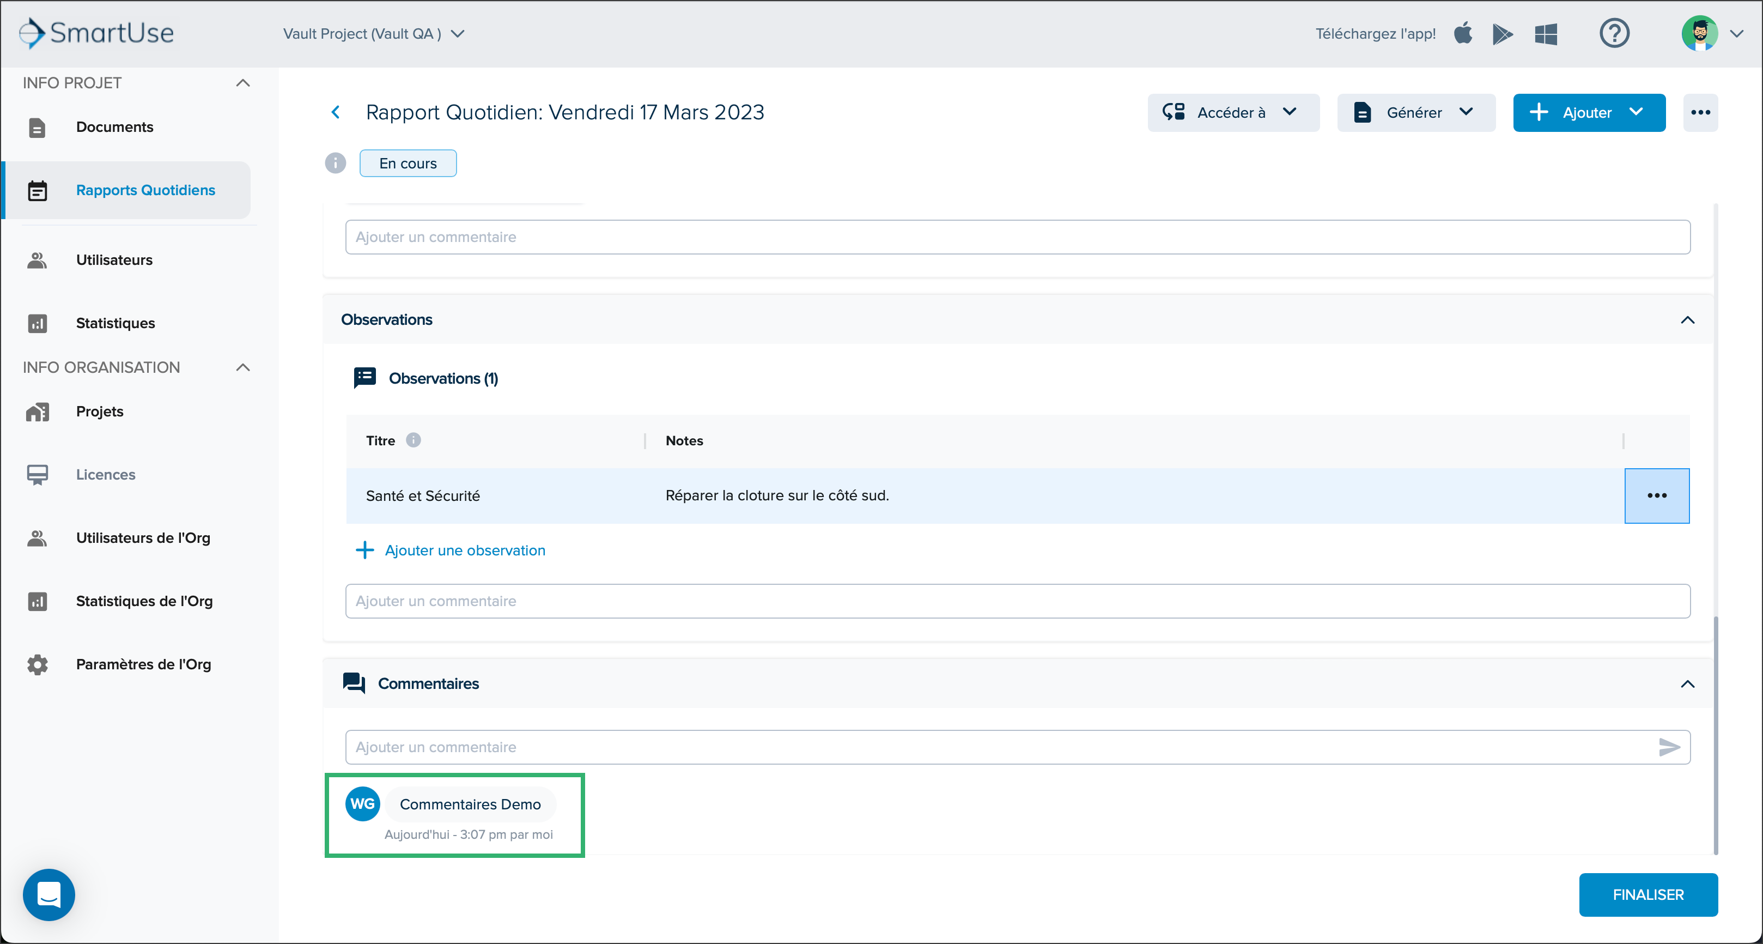Open the Générer dropdown
Image resolution: width=1763 pixels, height=944 pixels.
[1415, 112]
